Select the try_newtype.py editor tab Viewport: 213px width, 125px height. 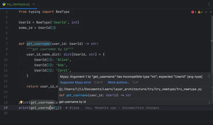(17, 4)
